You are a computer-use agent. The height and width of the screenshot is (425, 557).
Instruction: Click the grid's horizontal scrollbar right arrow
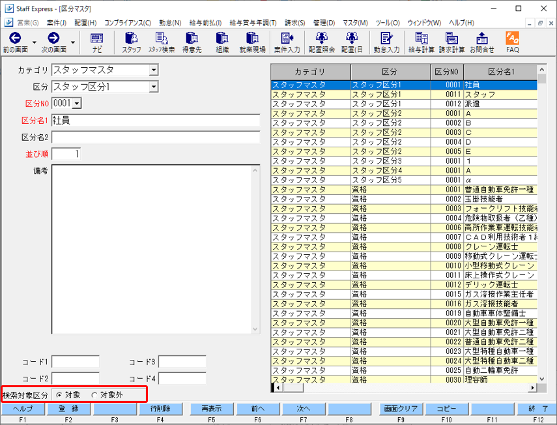pyautogui.click(x=532, y=388)
